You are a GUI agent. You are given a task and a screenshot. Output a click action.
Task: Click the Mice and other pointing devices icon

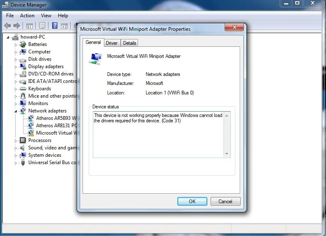click(23, 96)
